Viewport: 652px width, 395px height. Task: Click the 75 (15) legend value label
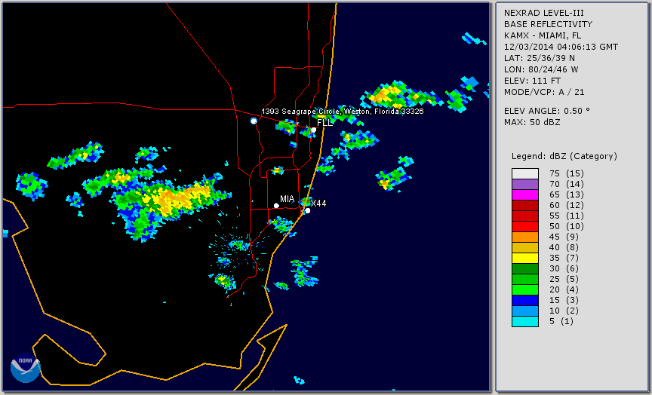[566, 173]
